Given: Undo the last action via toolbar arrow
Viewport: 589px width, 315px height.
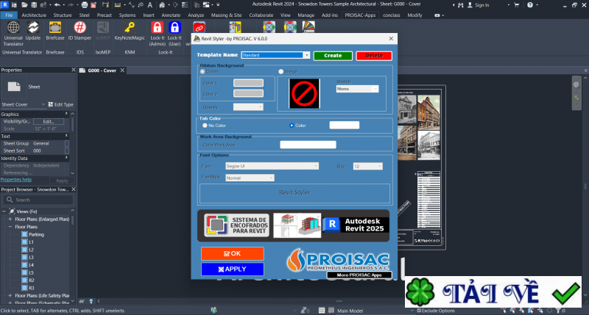Looking at the screenshot, I should click(57, 5).
